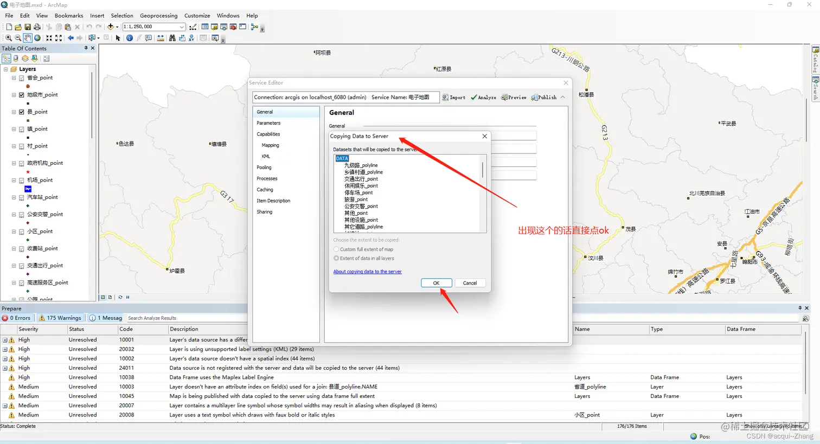Select the Select Elements arrow tool
This screenshot has height=444, width=820.
pyautogui.click(x=118, y=38)
